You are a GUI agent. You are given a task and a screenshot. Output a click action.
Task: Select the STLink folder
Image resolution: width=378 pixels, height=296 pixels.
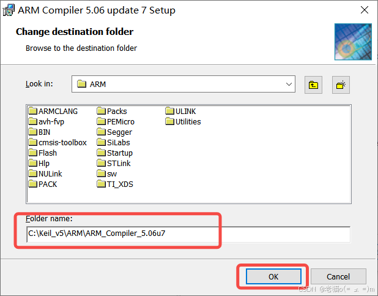click(114, 163)
